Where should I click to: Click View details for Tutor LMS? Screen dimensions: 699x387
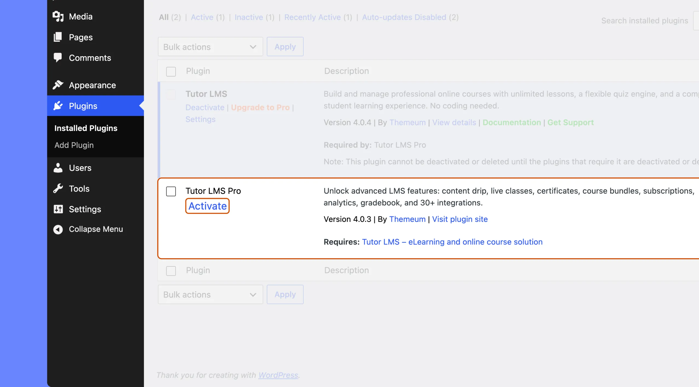coord(454,122)
